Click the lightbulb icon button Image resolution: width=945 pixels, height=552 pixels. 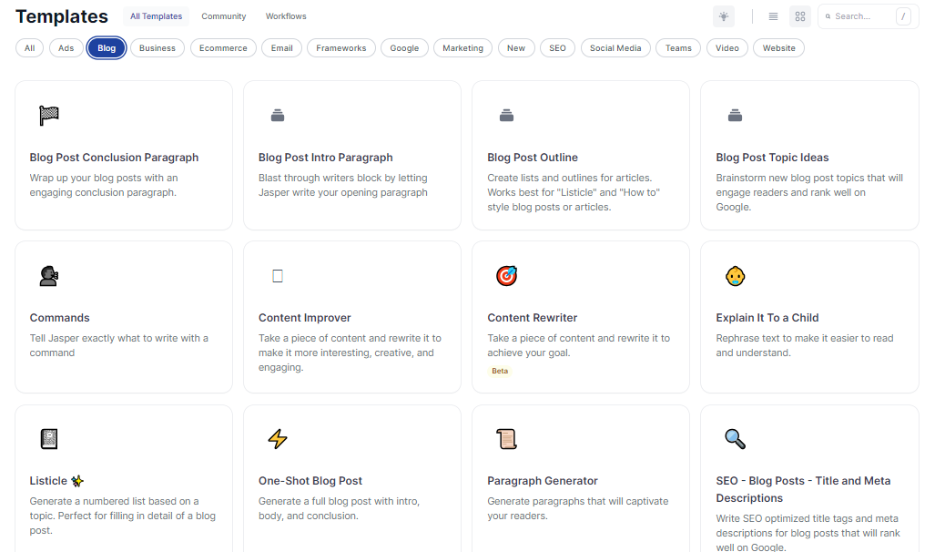724,16
